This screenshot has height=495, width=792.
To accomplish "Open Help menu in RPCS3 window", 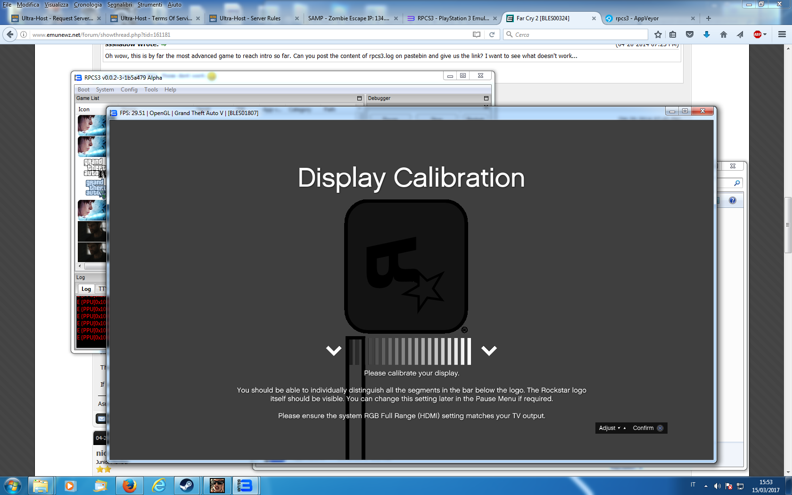I will (170, 90).
